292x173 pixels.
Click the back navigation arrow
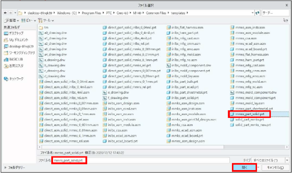click(4, 13)
